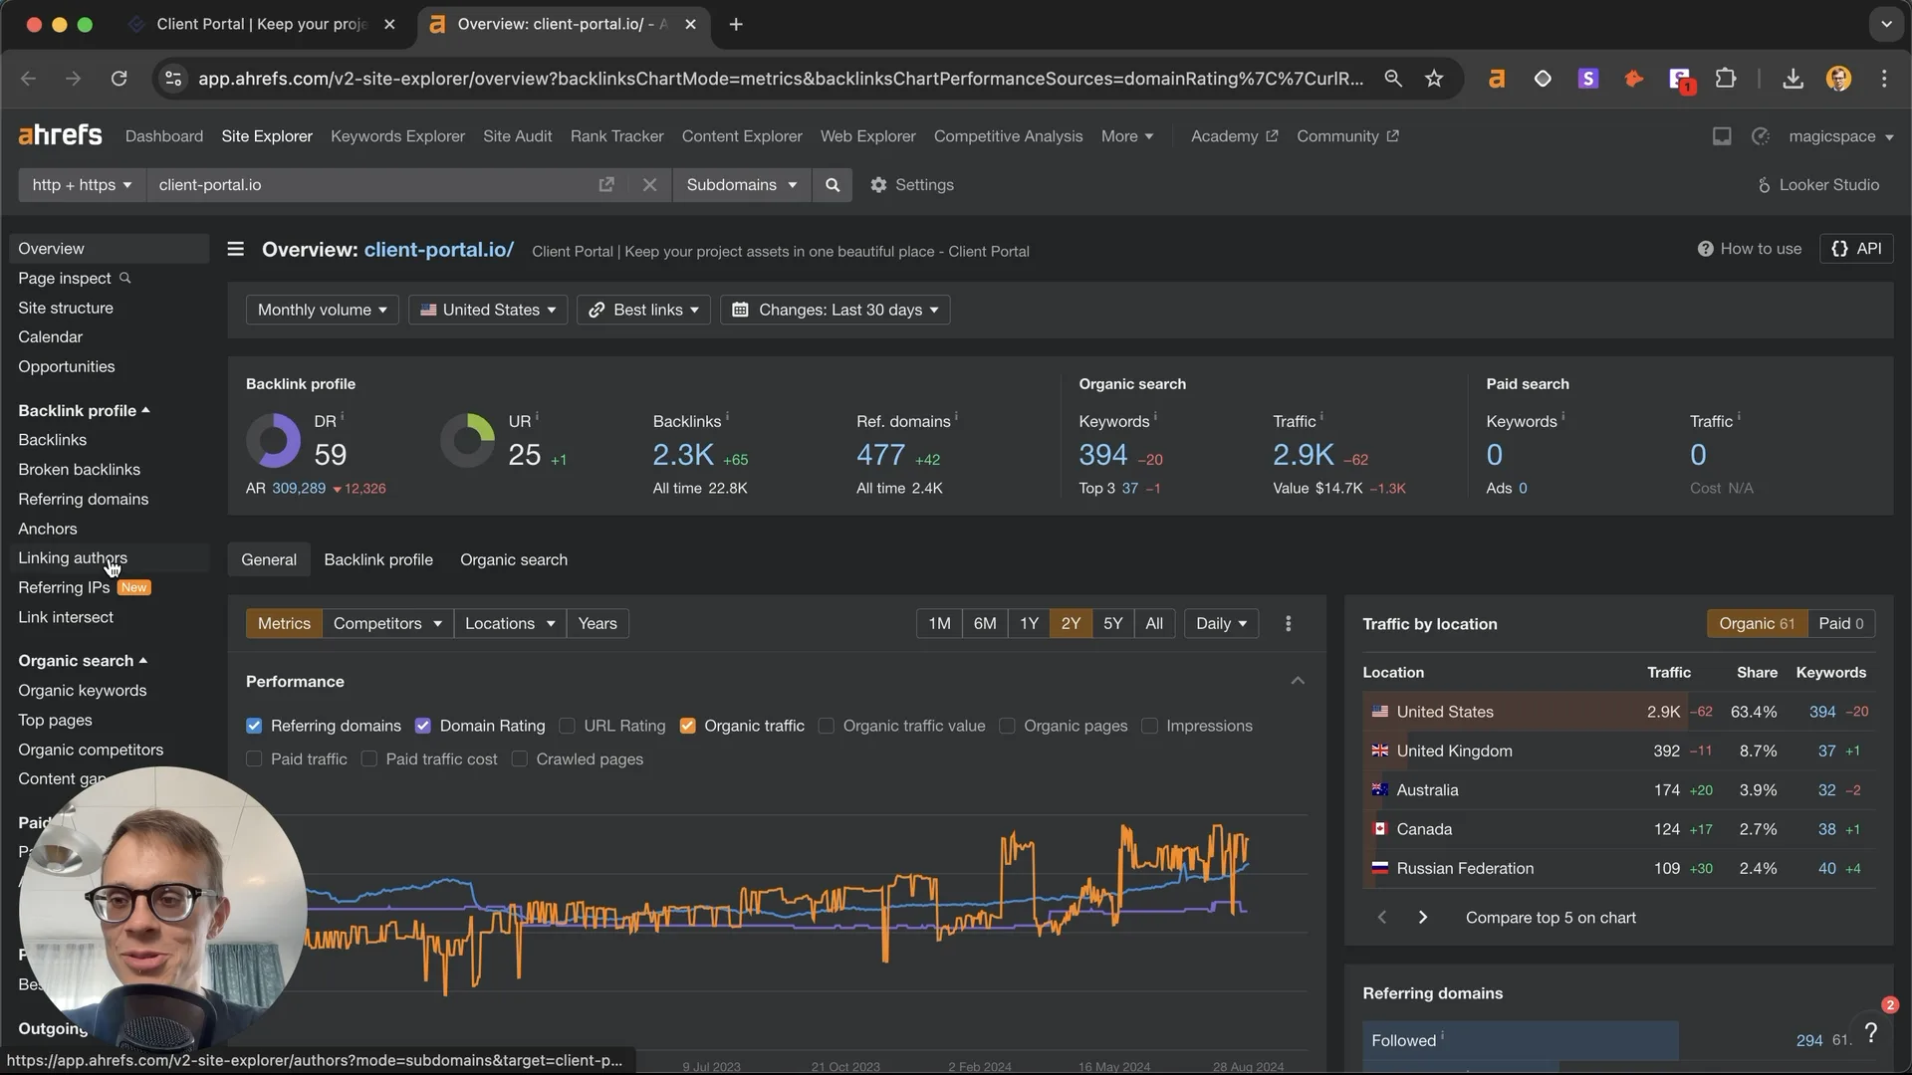Collapse the Performance section chevron
The width and height of the screenshot is (1912, 1075).
[x=1298, y=681]
